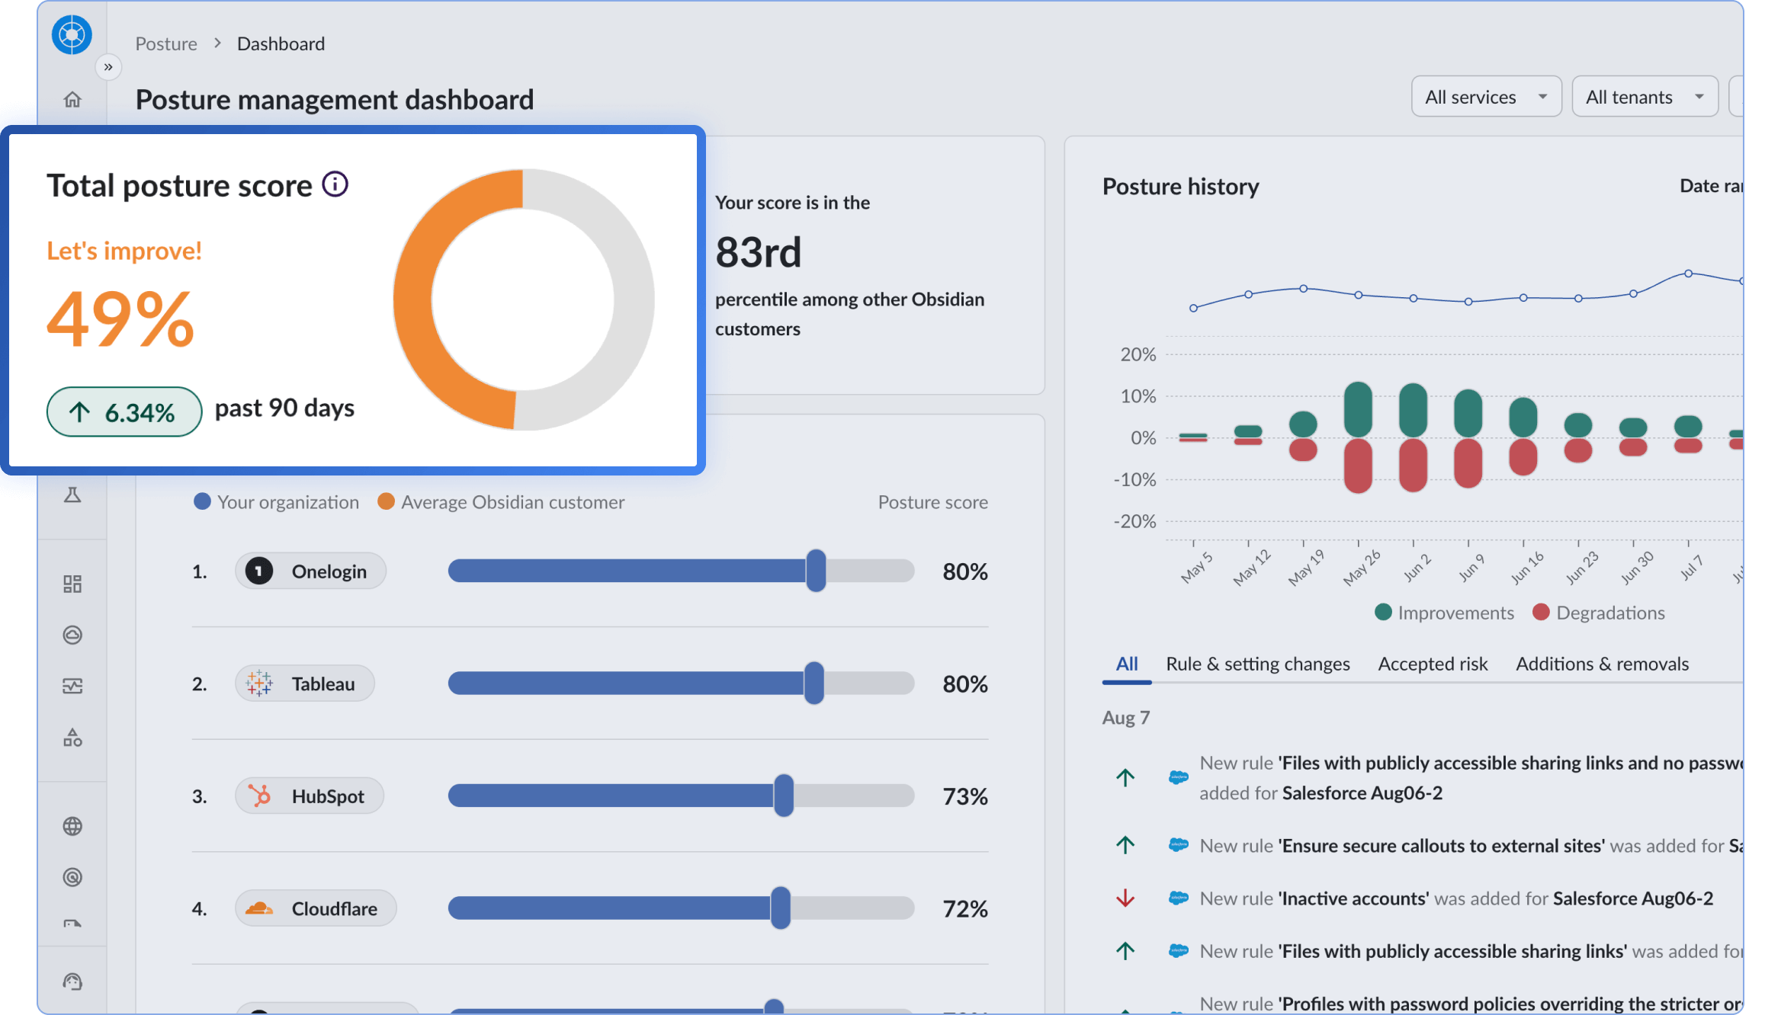Toggle the Your organization legend item
This screenshot has height=1015, width=1781.
[x=276, y=502]
